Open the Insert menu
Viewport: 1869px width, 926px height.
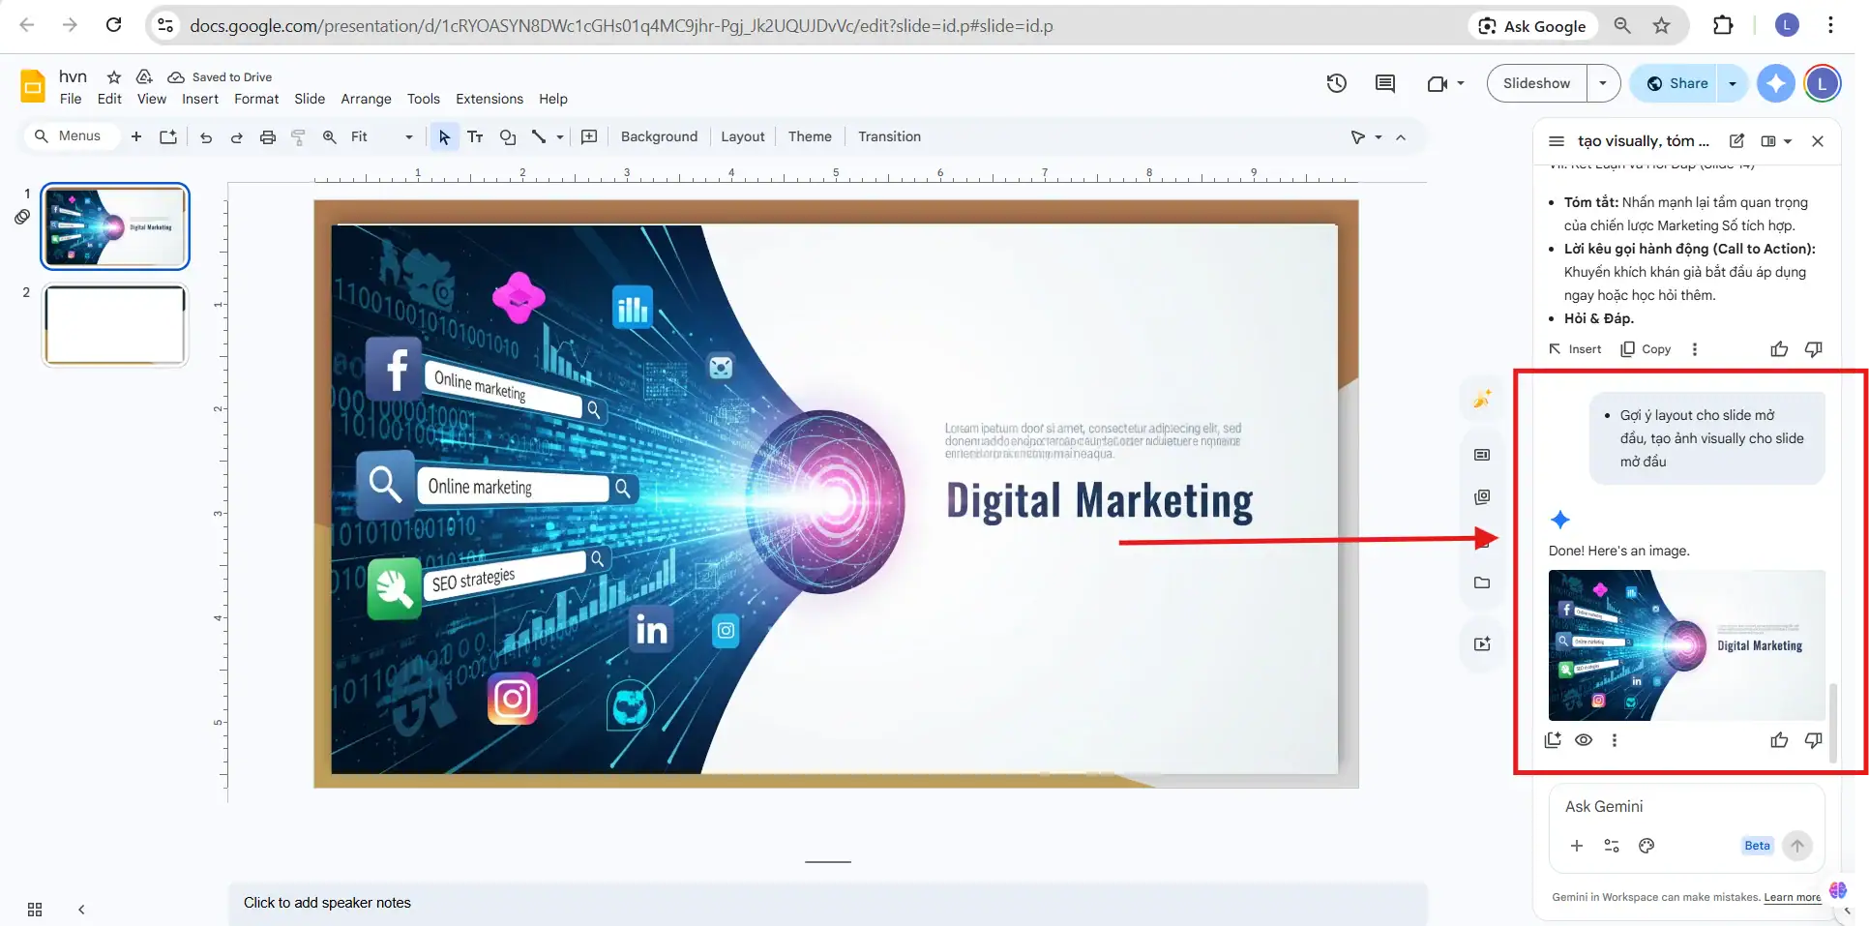(x=200, y=99)
